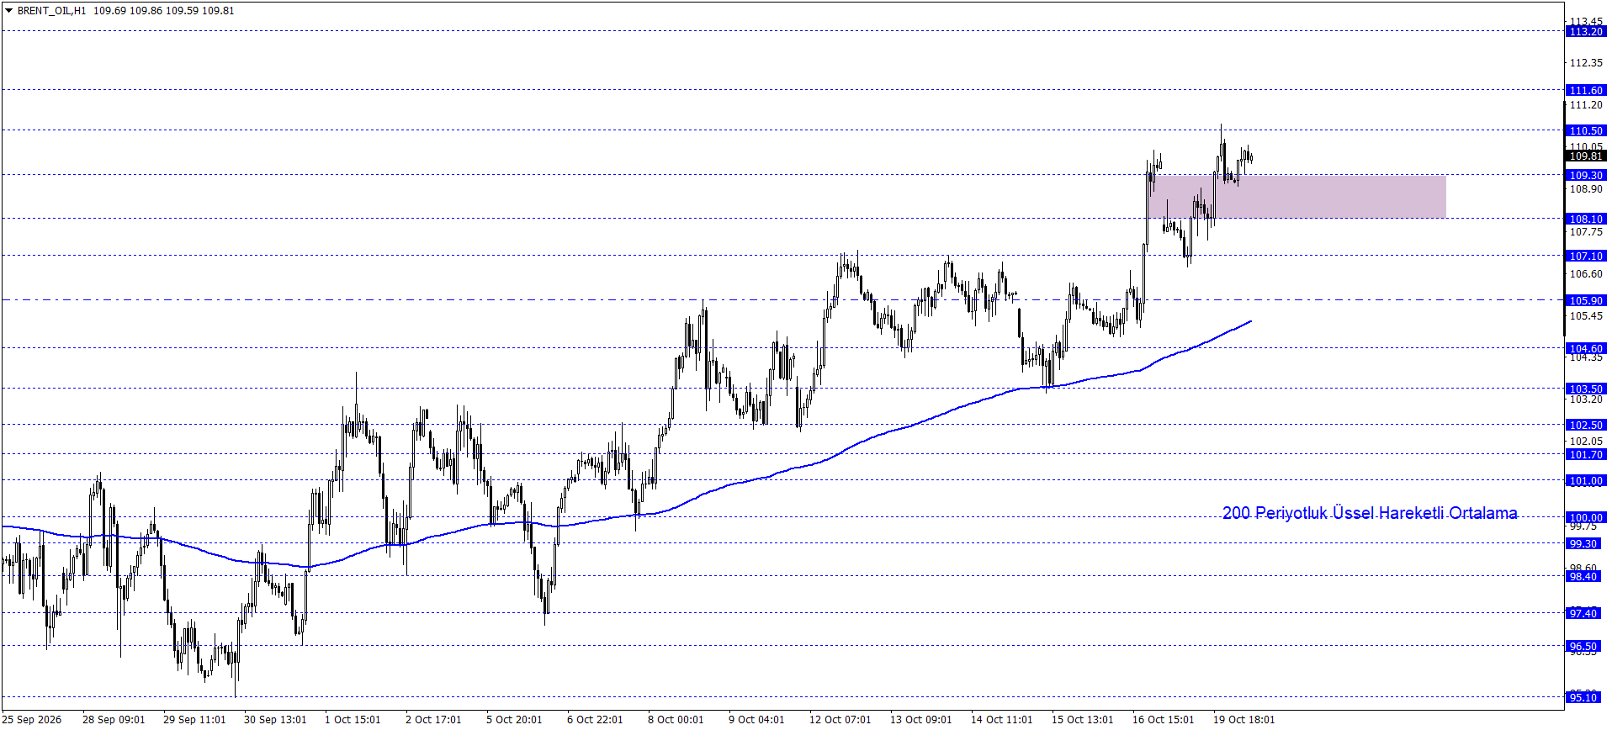Select the '6 Oct 22:01' time label
Screen dimensions: 1612x730
pyautogui.click(x=595, y=720)
